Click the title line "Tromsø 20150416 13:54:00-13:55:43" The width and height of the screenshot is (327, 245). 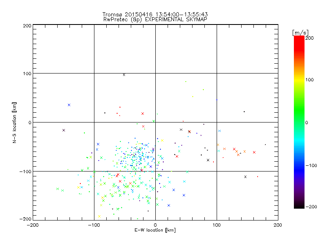coord(155,14)
